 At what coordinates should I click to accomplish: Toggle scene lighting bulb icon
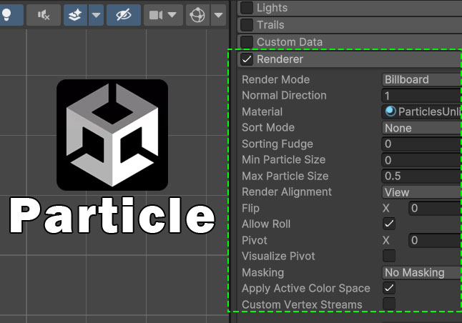click(8, 14)
